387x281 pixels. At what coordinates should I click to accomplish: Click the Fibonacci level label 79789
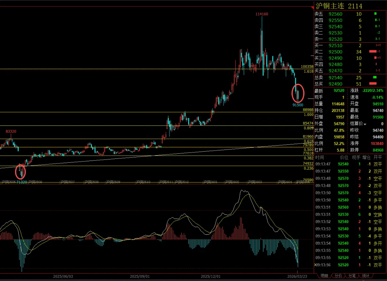(308, 145)
